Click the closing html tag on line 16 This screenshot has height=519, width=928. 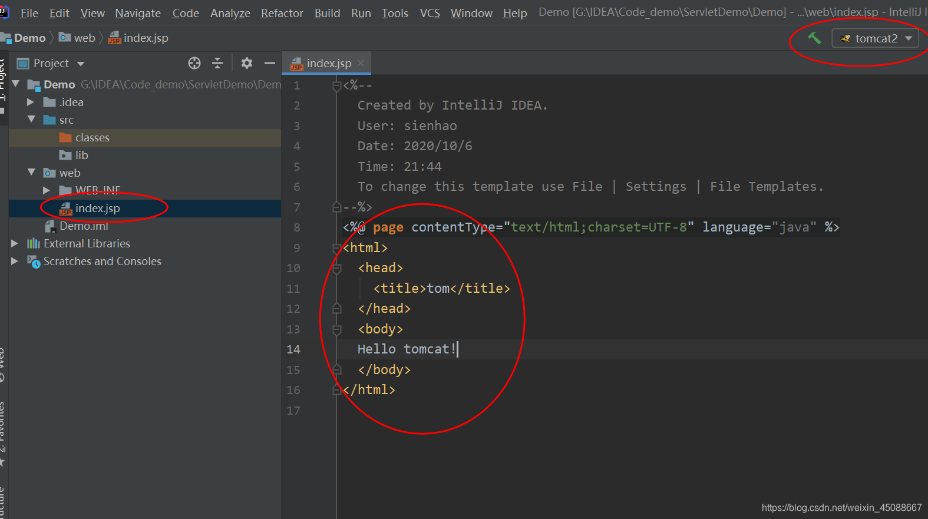point(369,390)
